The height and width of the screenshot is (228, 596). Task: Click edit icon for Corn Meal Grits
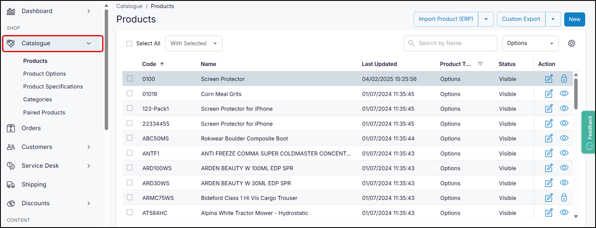click(549, 94)
